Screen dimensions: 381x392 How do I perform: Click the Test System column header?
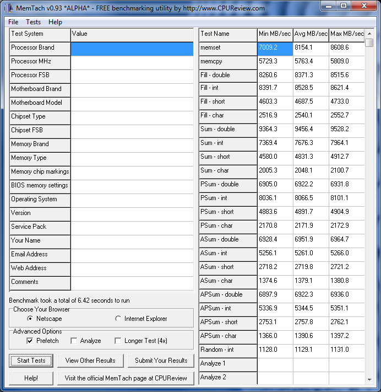40,35
